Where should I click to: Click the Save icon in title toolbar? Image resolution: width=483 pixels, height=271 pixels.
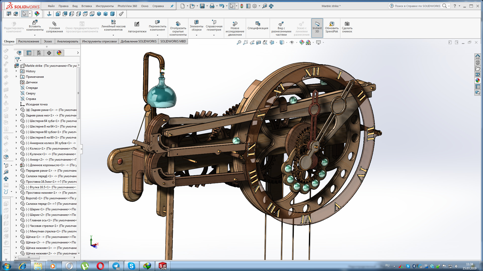[202, 6]
